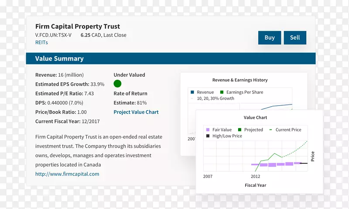Toggle the Projected green legend square
Image resolution: width=349 pixels, height=209 pixels.
pos(240,130)
